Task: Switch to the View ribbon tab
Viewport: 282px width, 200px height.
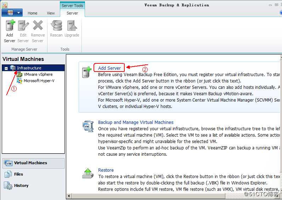Action: (x=51, y=13)
